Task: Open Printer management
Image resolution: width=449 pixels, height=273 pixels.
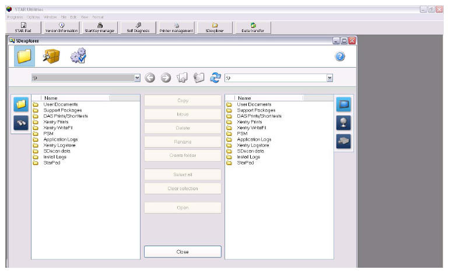Action: click(176, 27)
